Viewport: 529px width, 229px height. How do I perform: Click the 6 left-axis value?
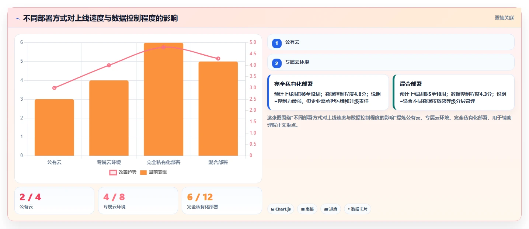[x=21, y=42]
